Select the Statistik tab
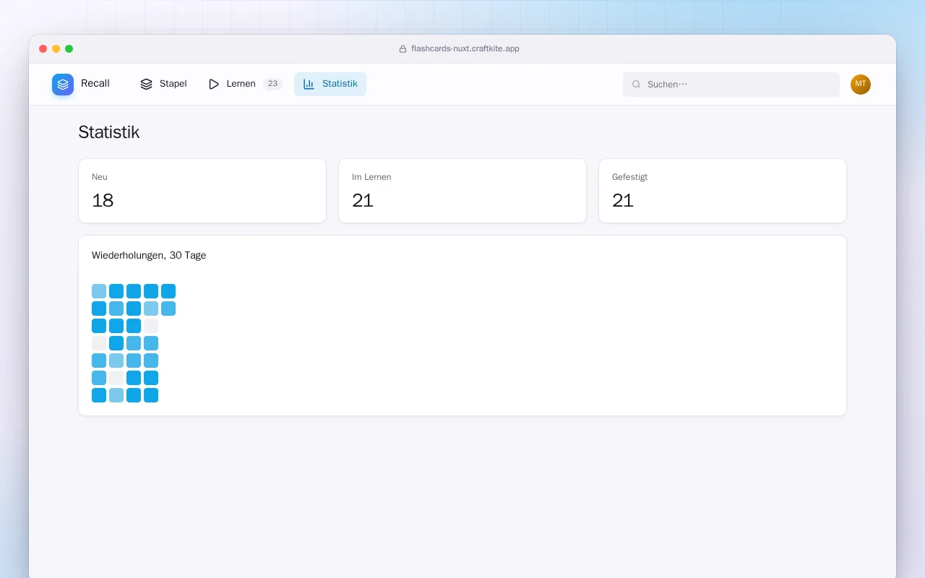 330,84
